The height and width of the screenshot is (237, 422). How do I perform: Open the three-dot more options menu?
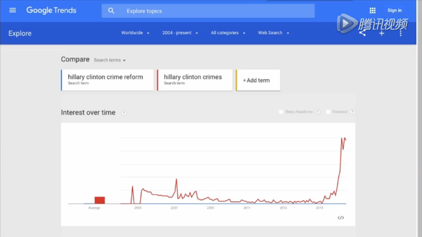click(400, 33)
